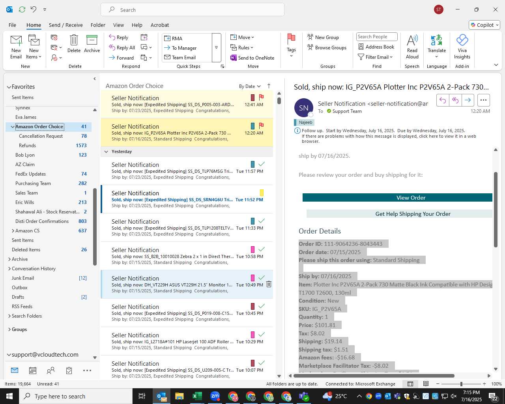This screenshot has height=404, width=505.
Task: Toggle completed checkmark on Tue 11:33 PM message
Action: (261, 221)
